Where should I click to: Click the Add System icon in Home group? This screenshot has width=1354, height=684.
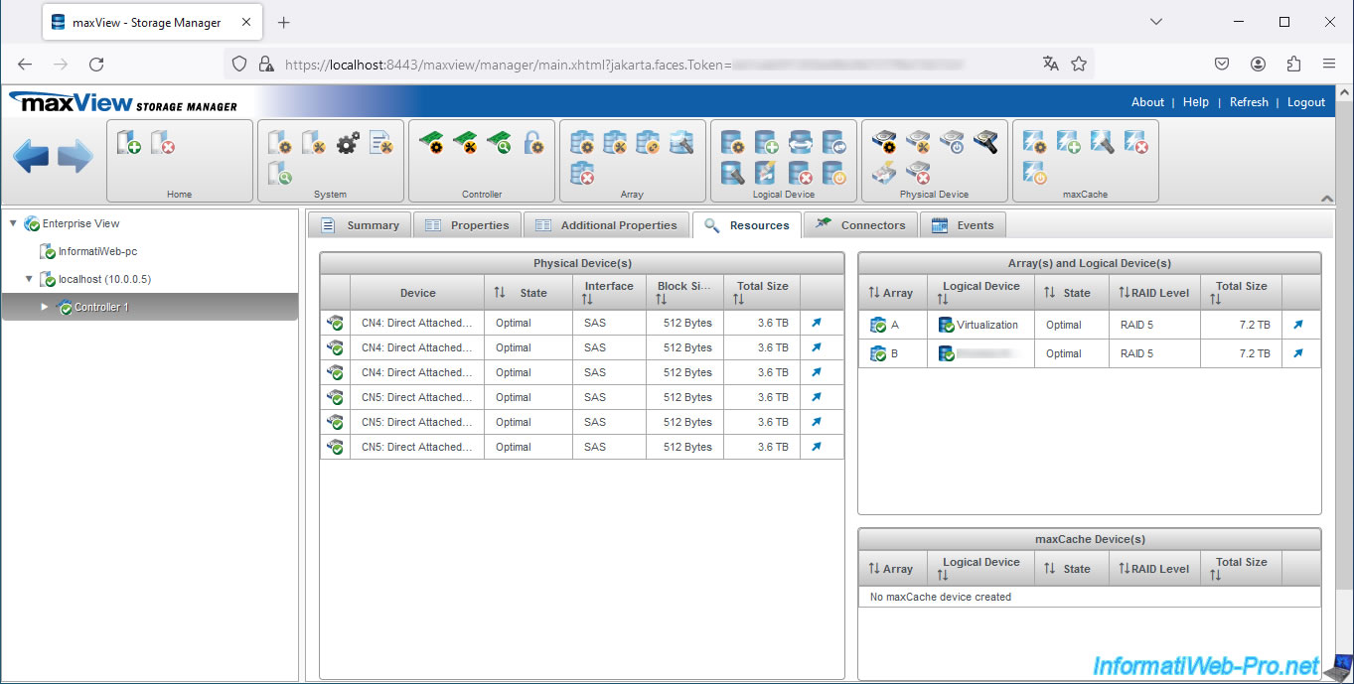(x=129, y=144)
